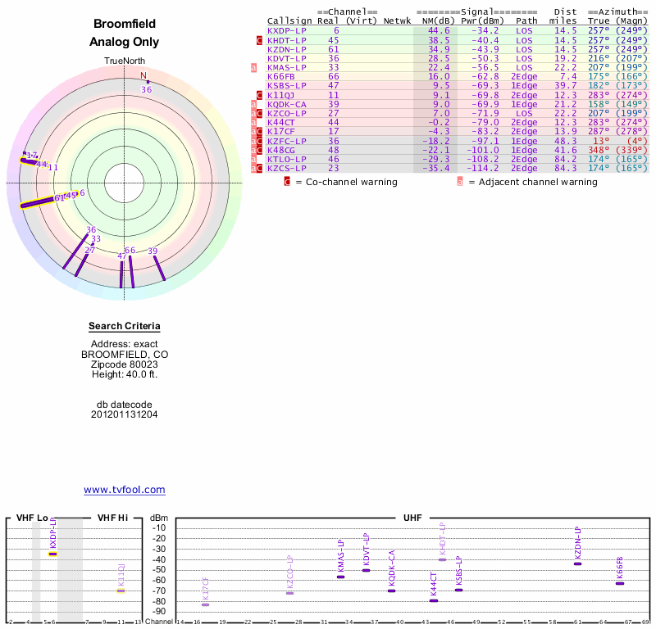656x629 pixels.
Task: Click the KXDP-LP signal marker in VHF Lo chart
Action: point(52,554)
